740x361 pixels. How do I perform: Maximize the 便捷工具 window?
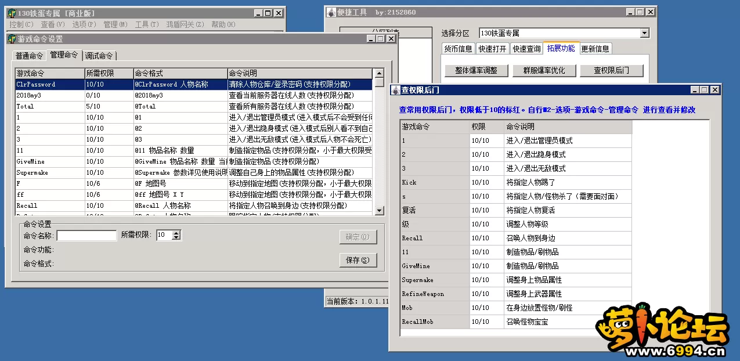640,12
